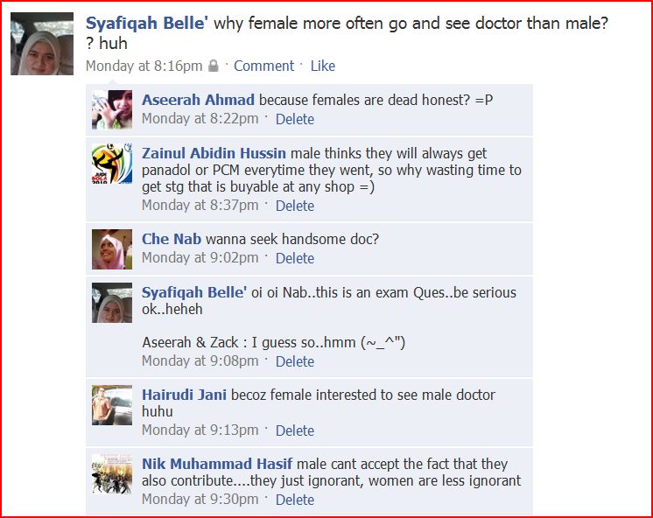This screenshot has height=518, width=653.
Task: Visit Che Nab's profile via name
Action: 172,239
